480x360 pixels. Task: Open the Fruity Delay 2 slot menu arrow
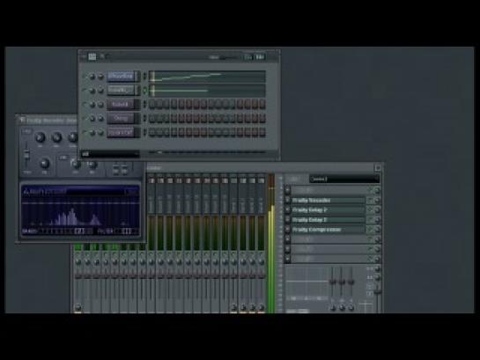point(287,210)
